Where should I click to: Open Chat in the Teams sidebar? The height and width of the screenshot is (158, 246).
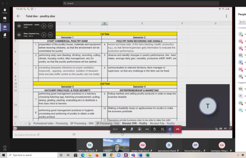click(5, 19)
